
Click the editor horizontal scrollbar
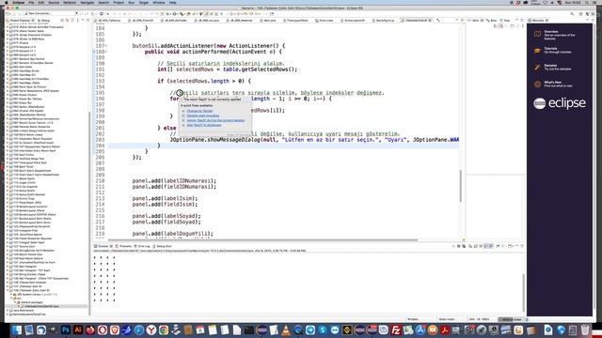tap(262, 240)
